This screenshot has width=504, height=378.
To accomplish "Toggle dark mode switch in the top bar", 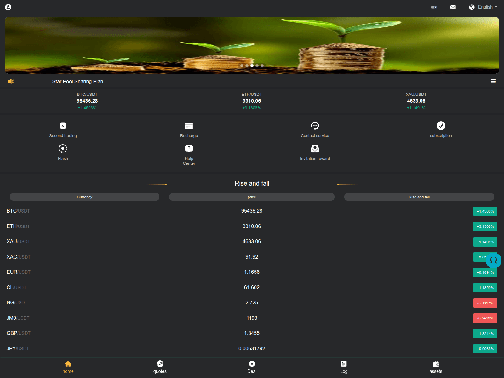I will [x=434, y=7].
